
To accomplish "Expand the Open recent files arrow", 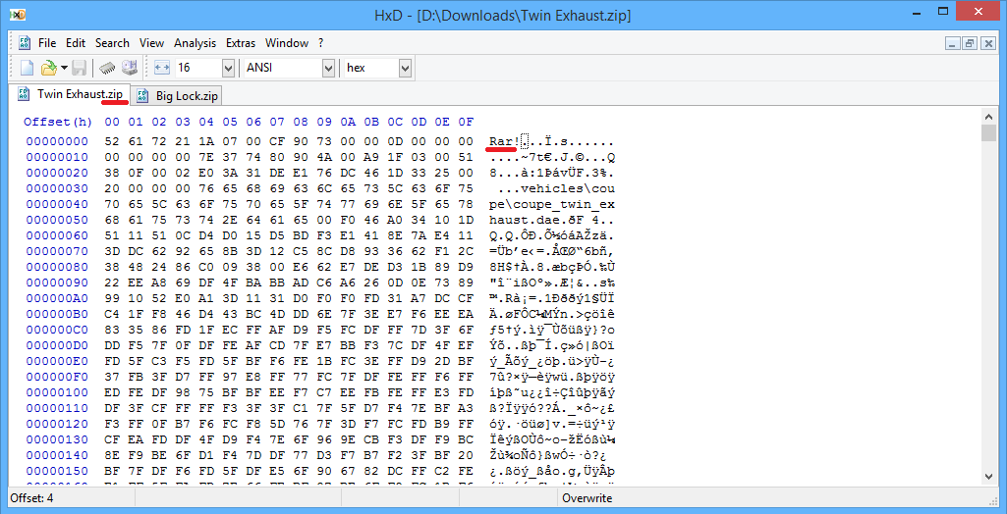I will click(x=64, y=68).
